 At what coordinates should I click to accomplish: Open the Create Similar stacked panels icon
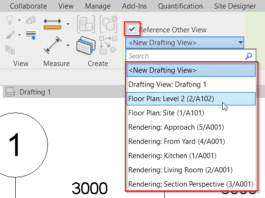(85, 45)
